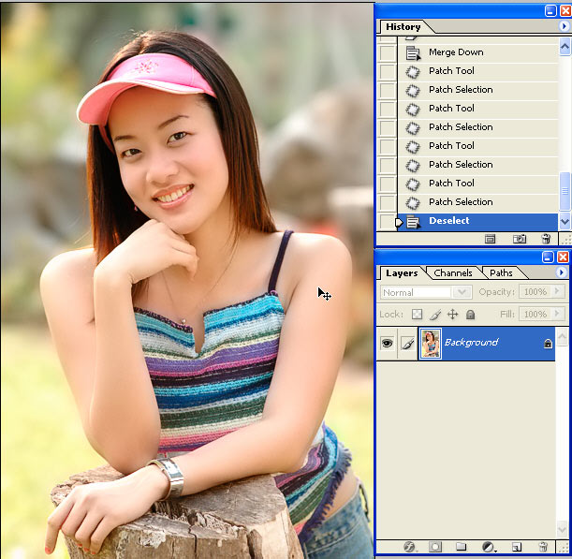Add a layer mask to the layer

pyautogui.click(x=434, y=547)
